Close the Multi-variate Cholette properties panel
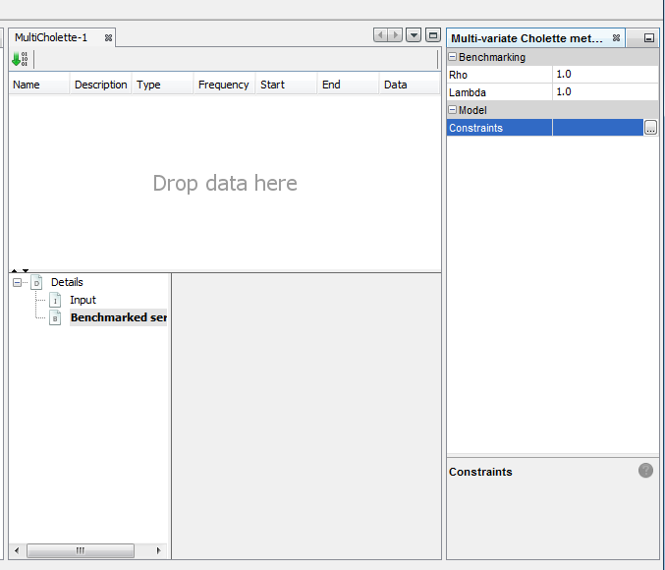665x570 pixels. 616,38
